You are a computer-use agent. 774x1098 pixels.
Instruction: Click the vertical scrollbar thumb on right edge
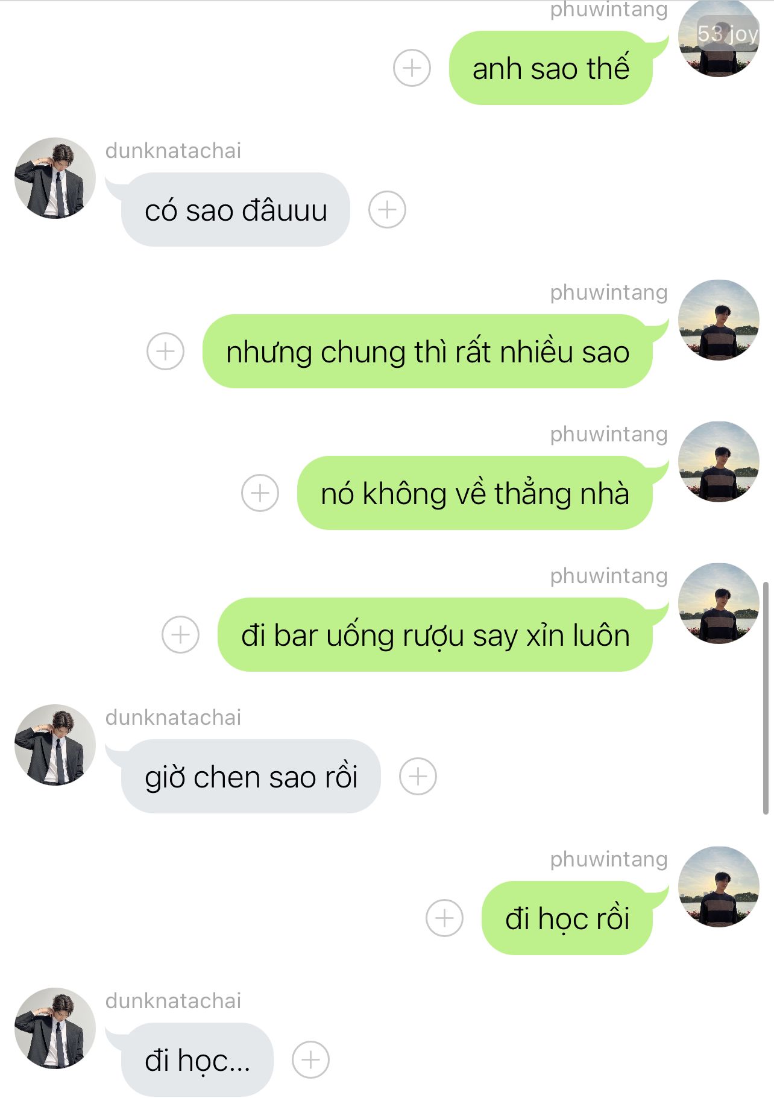pos(766,698)
